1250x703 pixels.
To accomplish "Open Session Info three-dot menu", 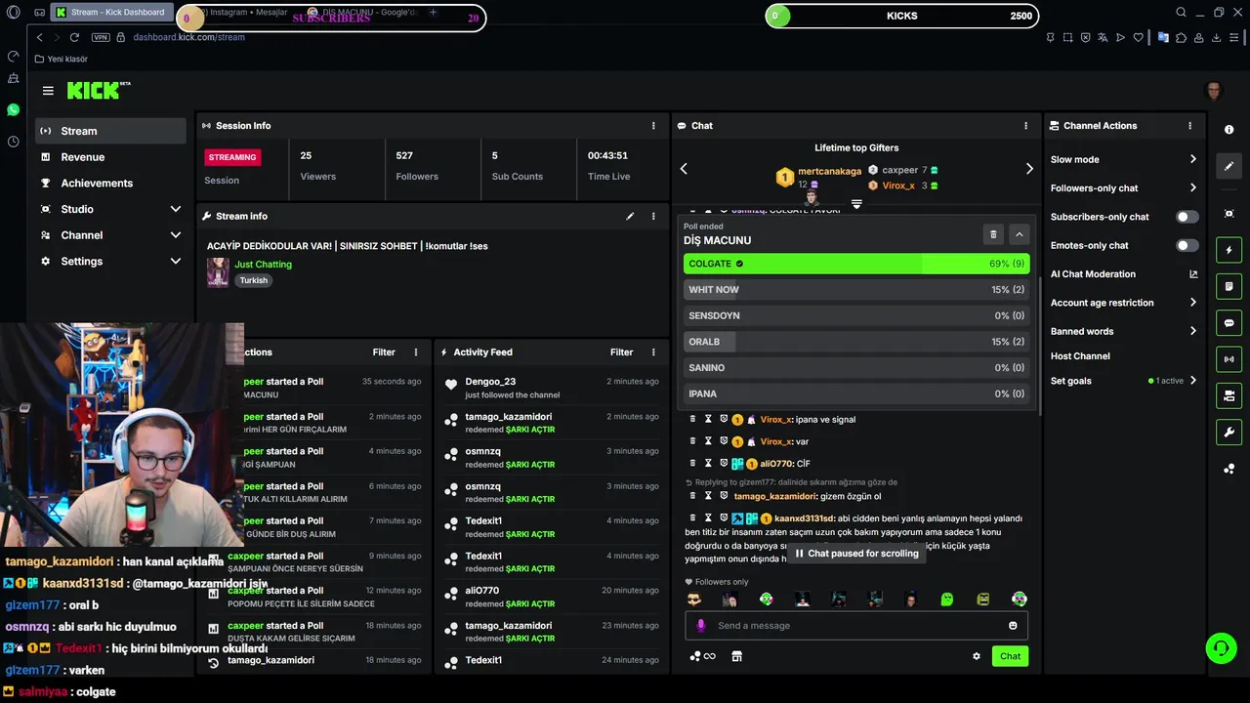I will click(653, 126).
